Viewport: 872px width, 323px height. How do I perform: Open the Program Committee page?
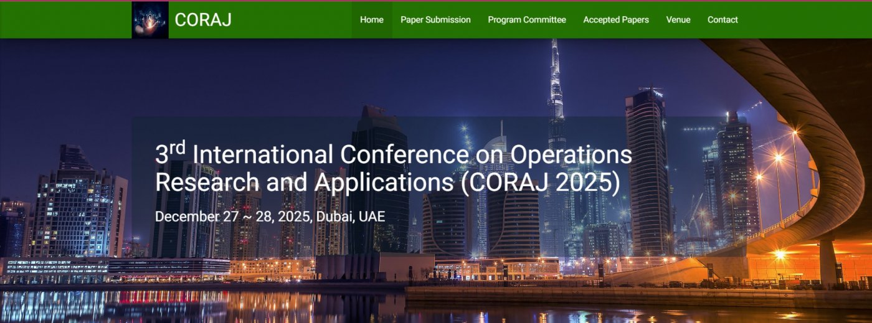tap(527, 20)
